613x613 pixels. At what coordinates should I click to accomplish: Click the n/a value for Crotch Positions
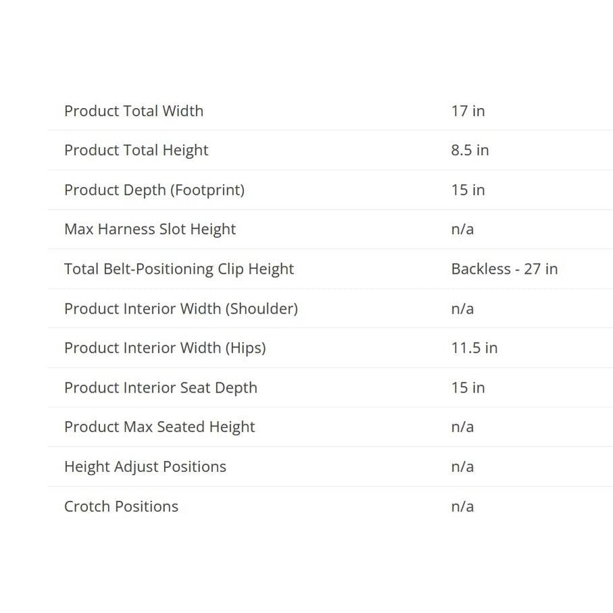462,507
